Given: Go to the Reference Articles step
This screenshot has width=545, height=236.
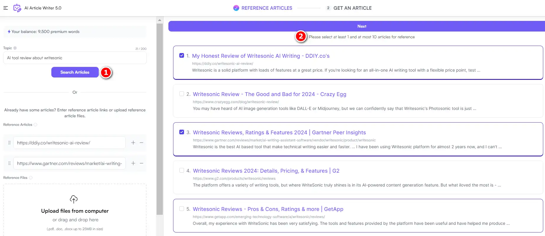Looking at the screenshot, I should point(263,8).
